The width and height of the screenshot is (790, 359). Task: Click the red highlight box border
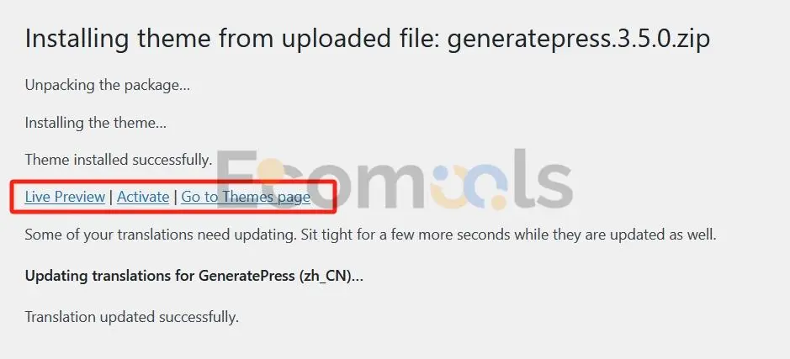[172, 182]
